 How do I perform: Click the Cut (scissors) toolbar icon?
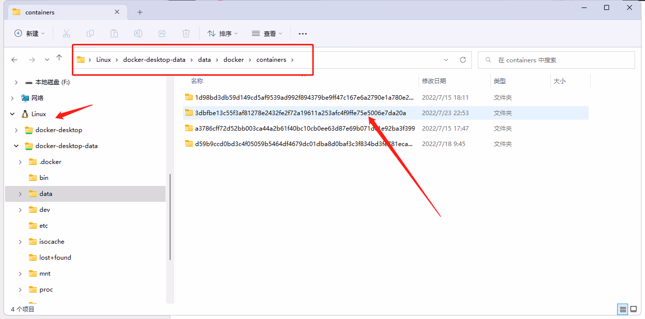click(x=66, y=33)
